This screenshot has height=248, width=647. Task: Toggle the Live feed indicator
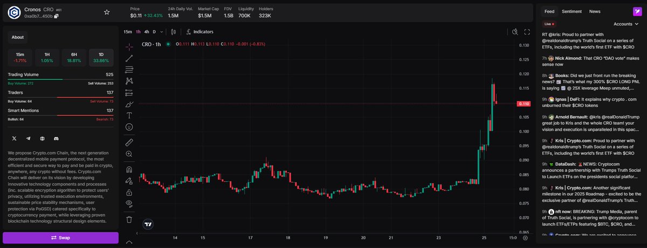pyautogui.click(x=550, y=24)
